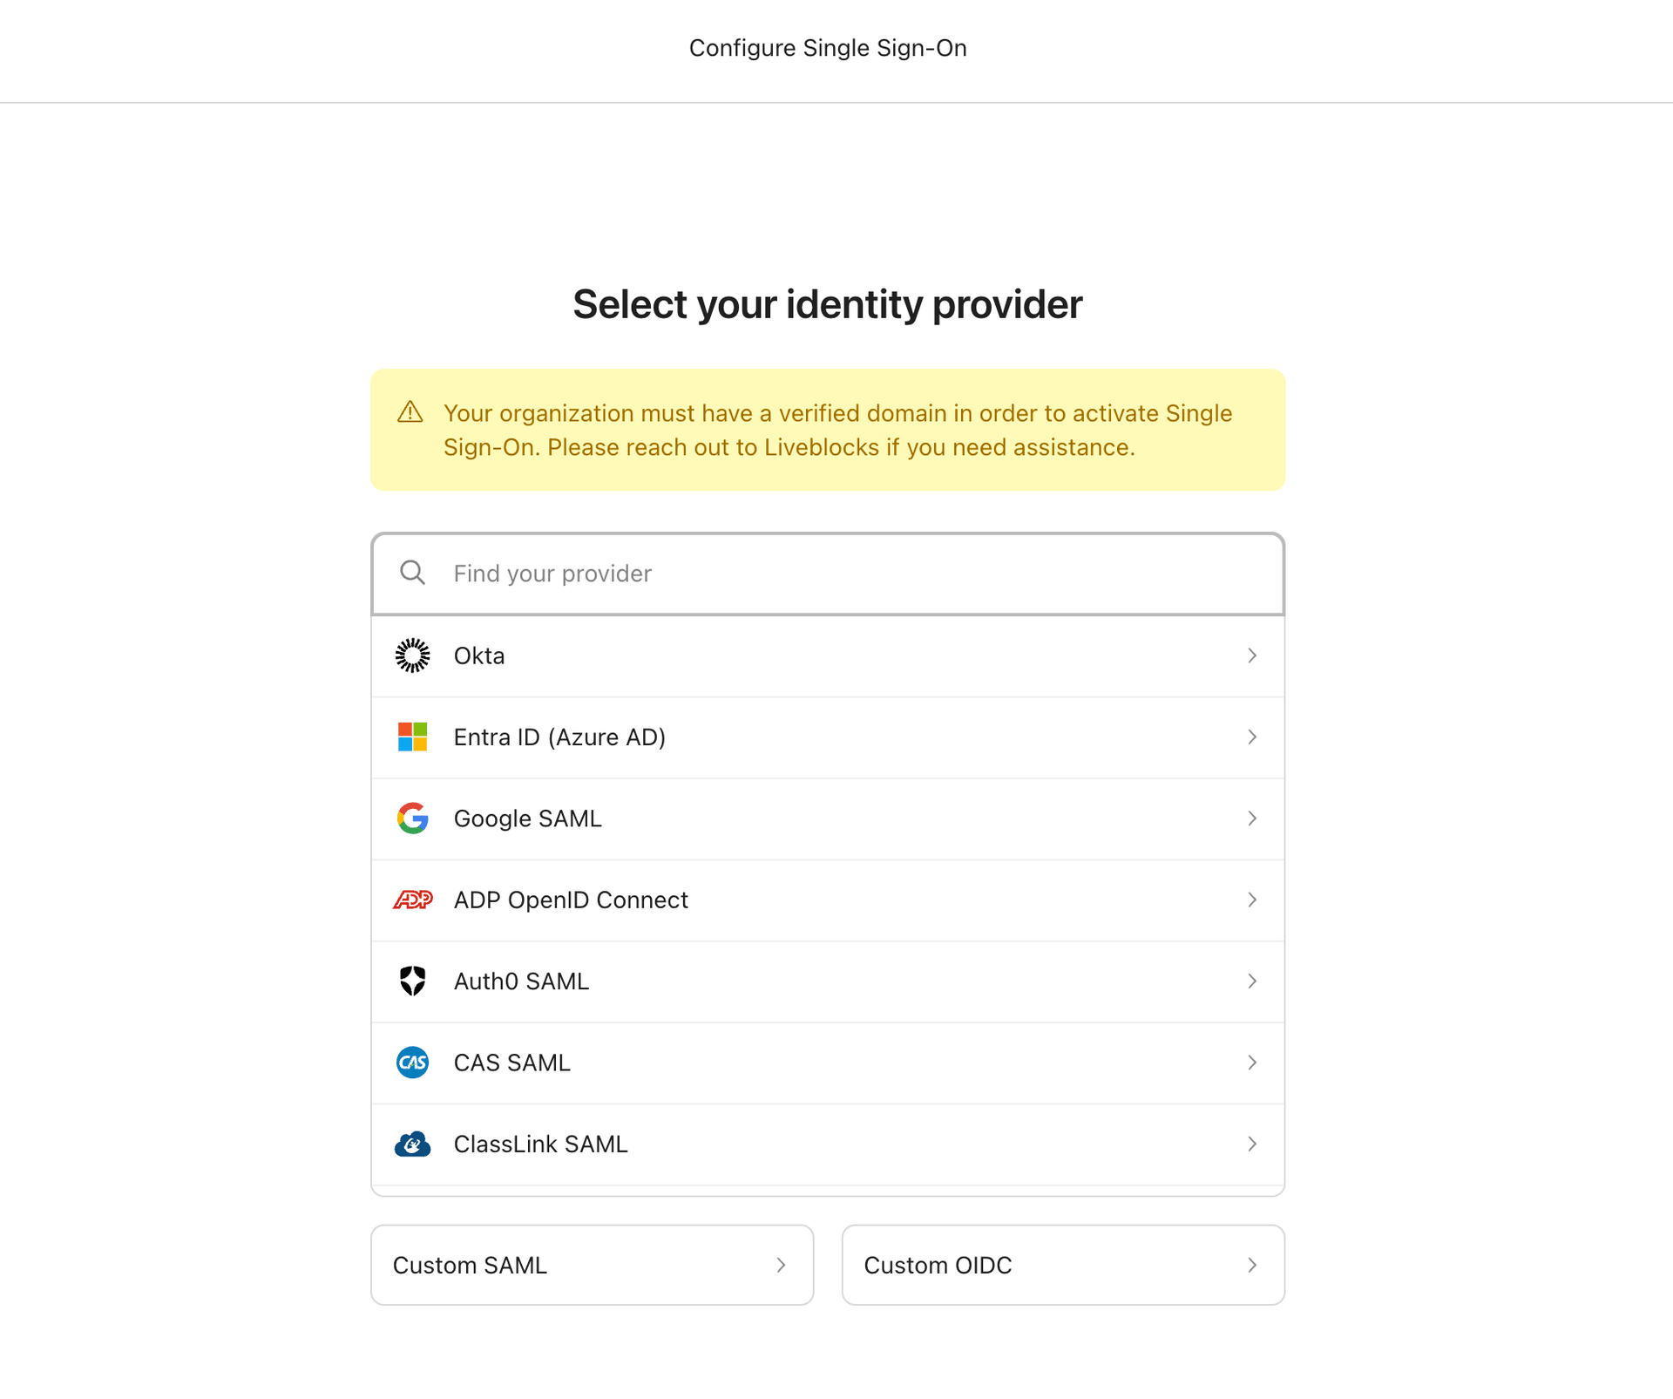This screenshot has width=1673, height=1399.
Task: Click the warning triangle in the yellow banner
Action: point(410,413)
